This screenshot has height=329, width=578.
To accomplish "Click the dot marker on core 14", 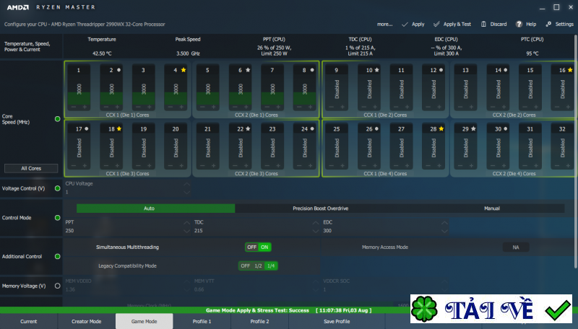I will tap(506, 70).
